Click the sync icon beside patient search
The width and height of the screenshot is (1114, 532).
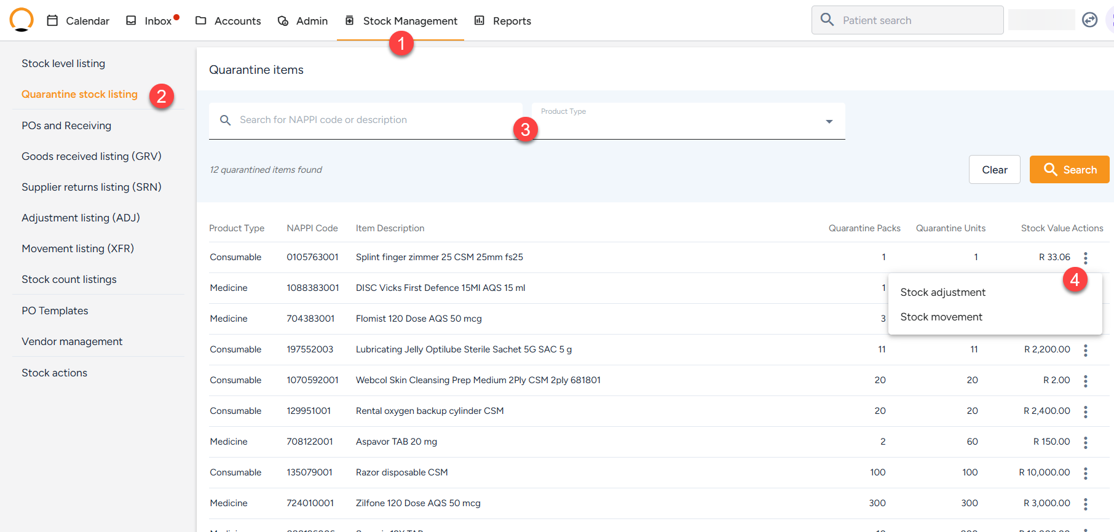click(1089, 20)
